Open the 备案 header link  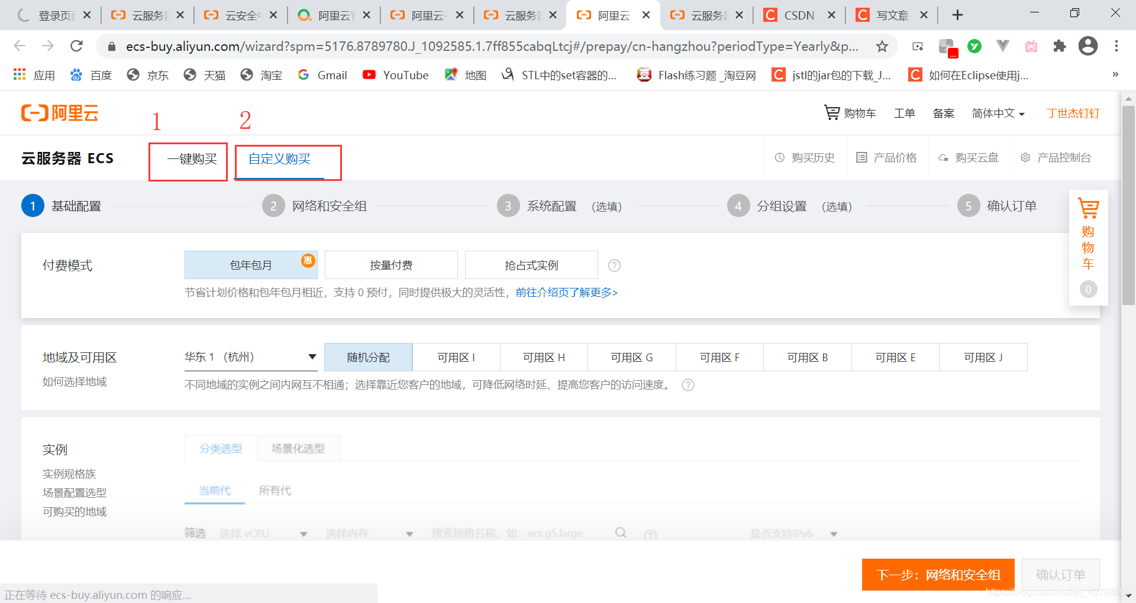click(944, 113)
